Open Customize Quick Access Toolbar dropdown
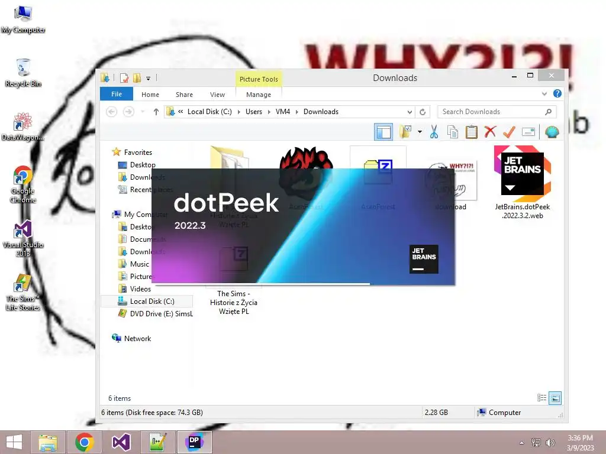Image resolution: width=606 pixels, height=454 pixels. click(x=148, y=79)
